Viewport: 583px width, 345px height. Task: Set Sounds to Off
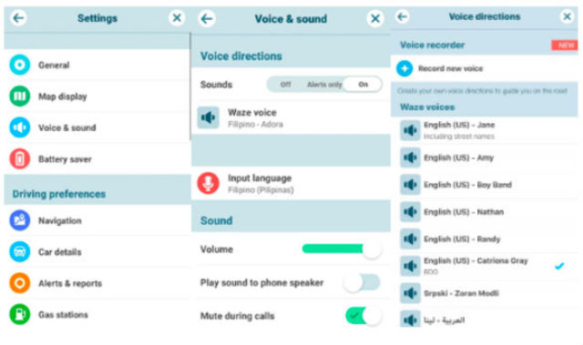tap(285, 85)
